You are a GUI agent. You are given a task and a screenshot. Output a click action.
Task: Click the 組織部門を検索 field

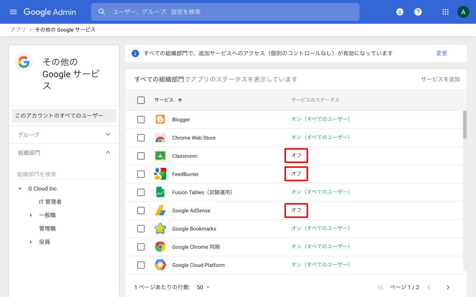tap(64, 174)
